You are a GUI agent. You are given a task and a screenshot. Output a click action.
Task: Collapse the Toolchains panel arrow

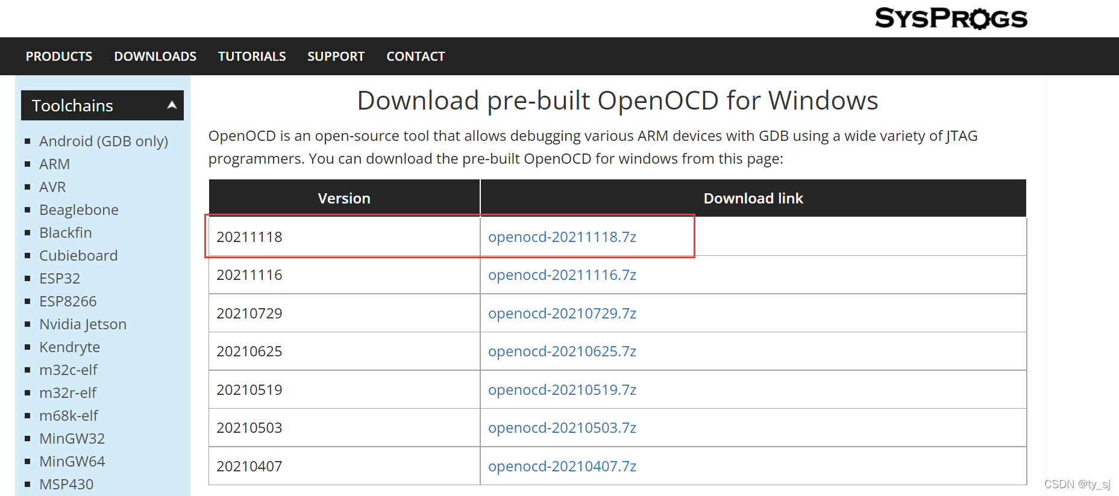click(172, 105)
